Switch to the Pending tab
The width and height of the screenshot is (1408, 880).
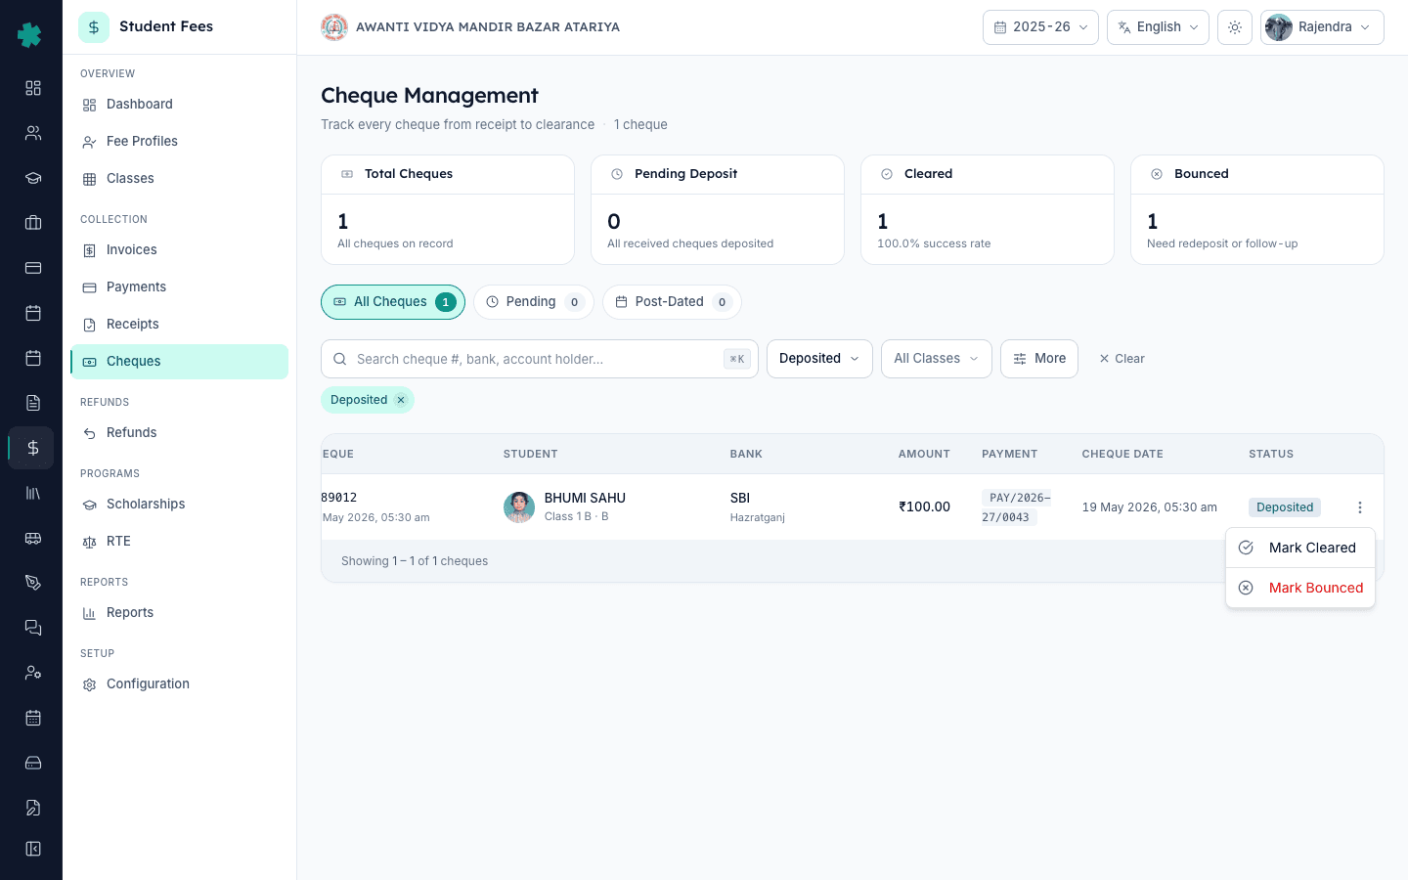point(535,302)
